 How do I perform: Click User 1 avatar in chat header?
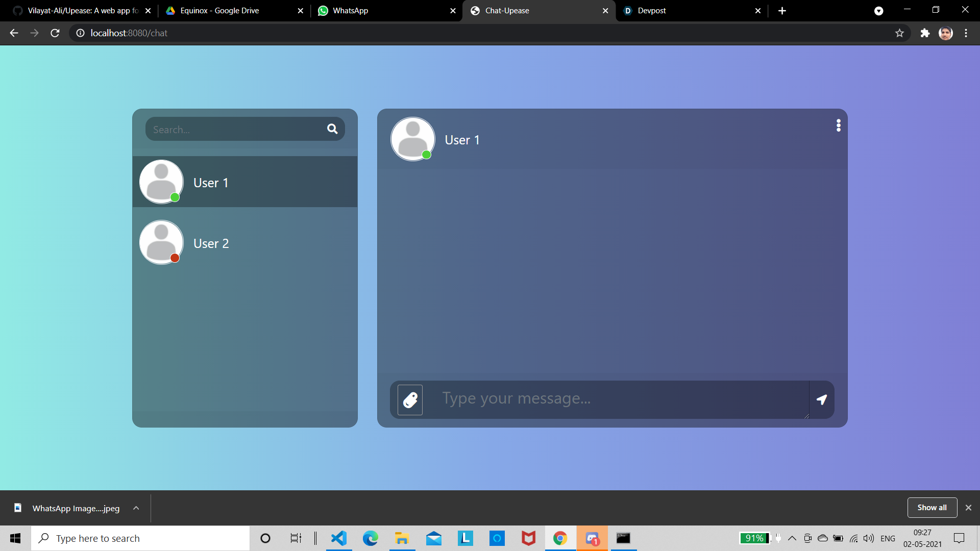(412, 139)
